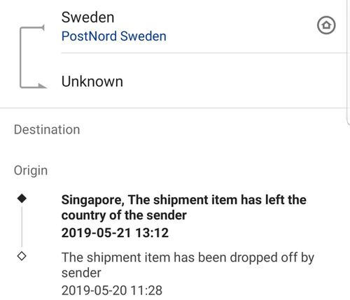Expand the Origin section
This screenshot has width=350, height=300.
coord(31,171)
